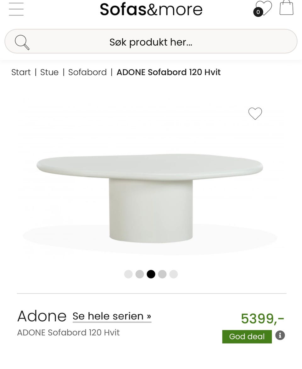The width and height of the screenshot is (302, 369).
Task: Select the fifth image carousel dot
Action: (x=174, y=274)
